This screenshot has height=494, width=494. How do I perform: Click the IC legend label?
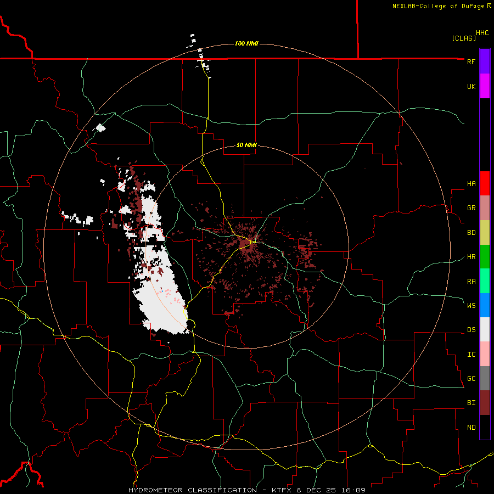pos(471,355)
